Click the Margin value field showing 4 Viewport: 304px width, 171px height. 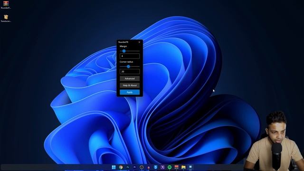click(130, 56)
